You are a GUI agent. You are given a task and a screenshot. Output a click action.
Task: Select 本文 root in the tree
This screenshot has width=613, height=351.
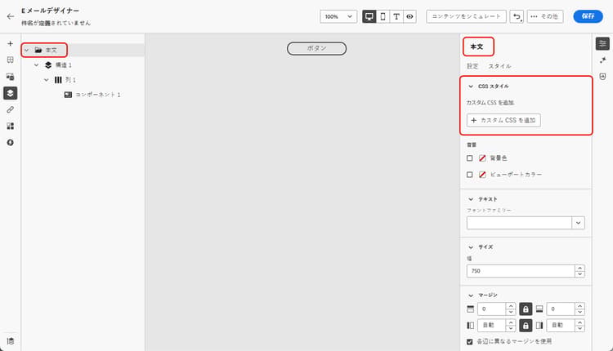[x=51, y=50]
